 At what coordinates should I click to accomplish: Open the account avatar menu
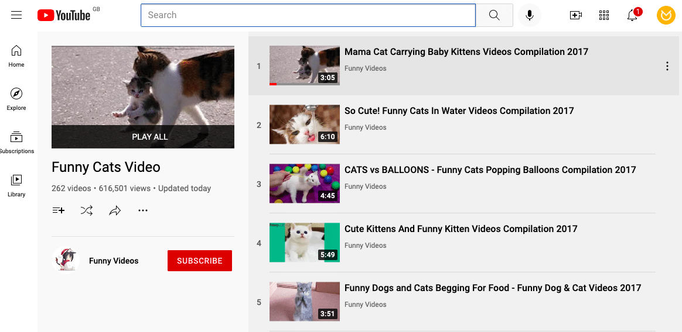pyautogui.click(x=666, y=15)
